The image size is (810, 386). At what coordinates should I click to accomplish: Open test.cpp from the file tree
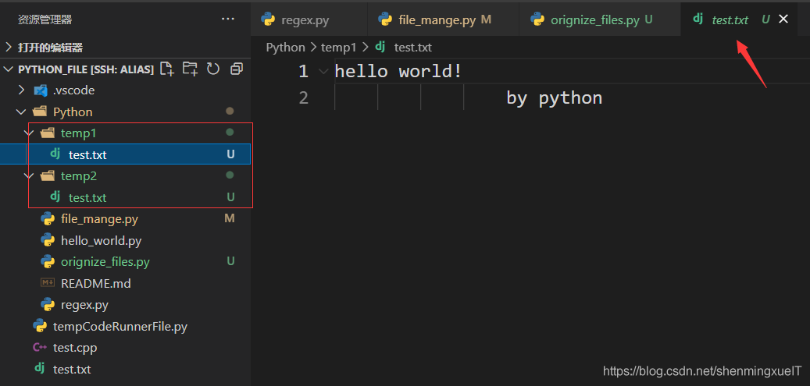(74, 348)
